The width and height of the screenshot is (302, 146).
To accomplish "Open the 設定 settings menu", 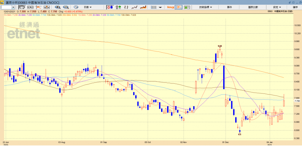I will click(277, 7).
